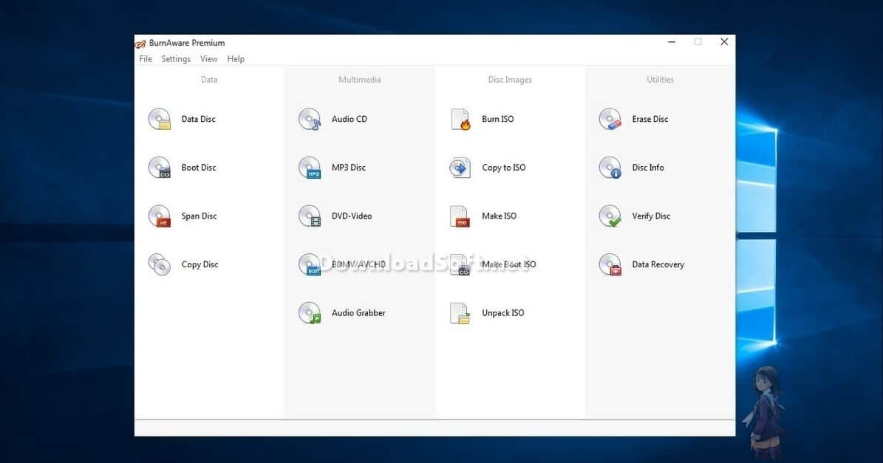Close the BurnAware Premium window
This screenshot has width=883, height=463.
(x=724, y=42)
